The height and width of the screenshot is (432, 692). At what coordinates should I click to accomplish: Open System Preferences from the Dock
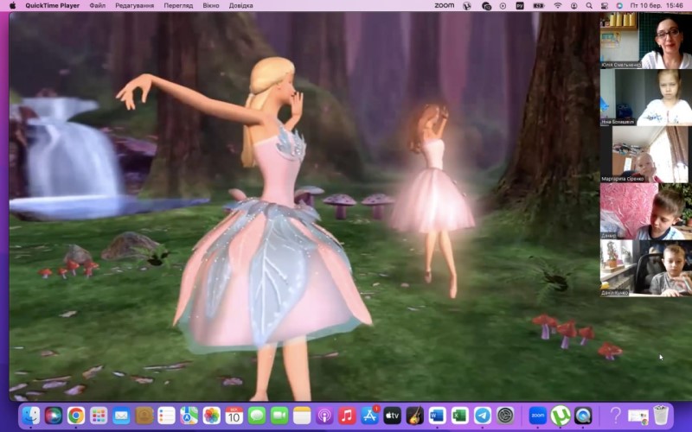coord(505,416)
